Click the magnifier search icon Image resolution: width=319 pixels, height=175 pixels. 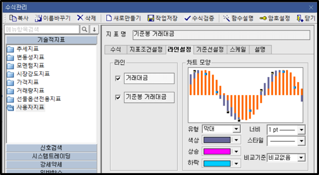tap(84, 29)
